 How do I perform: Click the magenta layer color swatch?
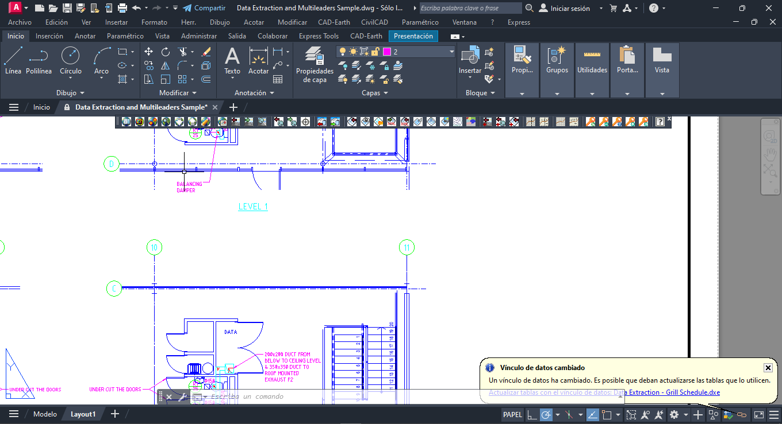[387, 52]
